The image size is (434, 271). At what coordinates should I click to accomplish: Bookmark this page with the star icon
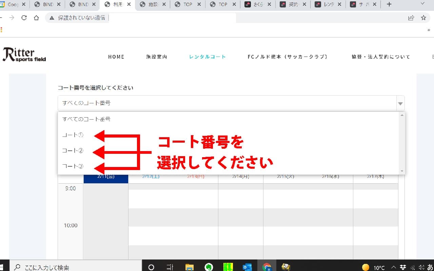[x=423, y=18]
